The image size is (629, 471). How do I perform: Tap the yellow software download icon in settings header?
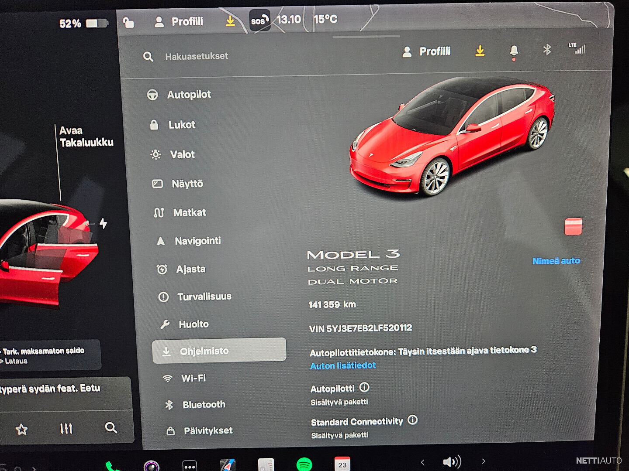coord(480,51)
